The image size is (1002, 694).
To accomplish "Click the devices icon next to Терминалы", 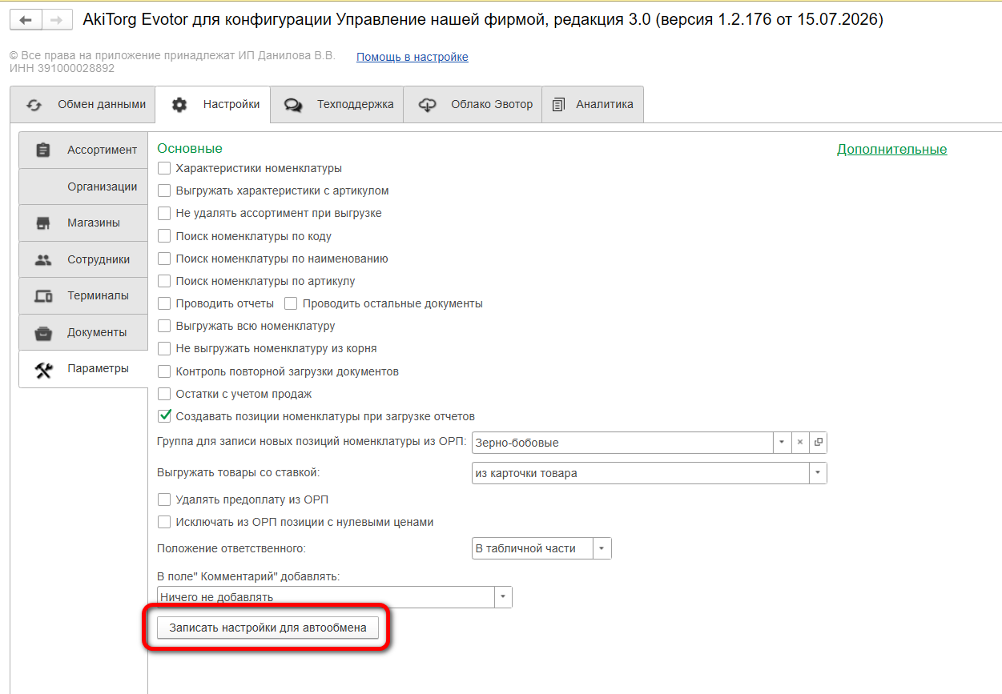I will [43, 296].
